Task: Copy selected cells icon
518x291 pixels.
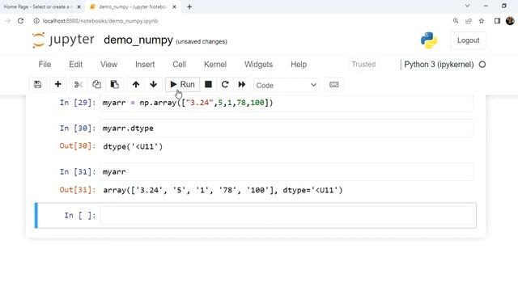Action: 96,84
